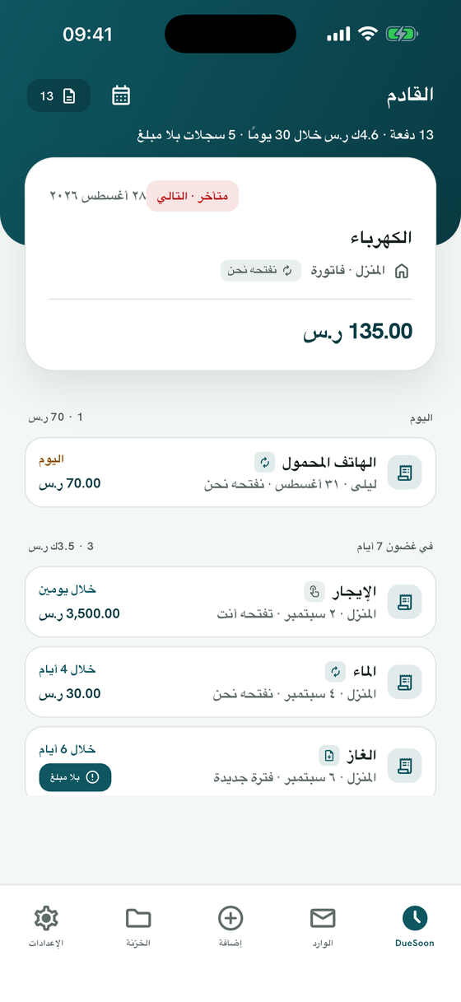Image resolution: width=461 pixels, height=1002 pixels.
Task: Switch to the الخزنة vault tab
Action: click(x=138, y=928)
